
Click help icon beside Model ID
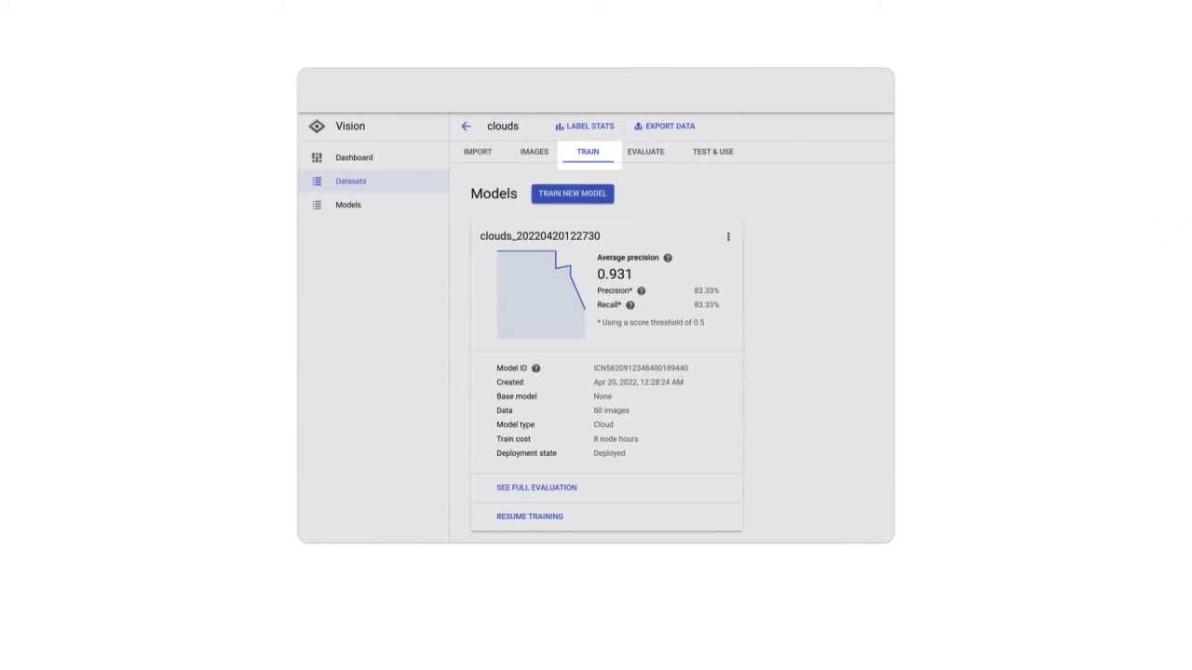point(535,368)
